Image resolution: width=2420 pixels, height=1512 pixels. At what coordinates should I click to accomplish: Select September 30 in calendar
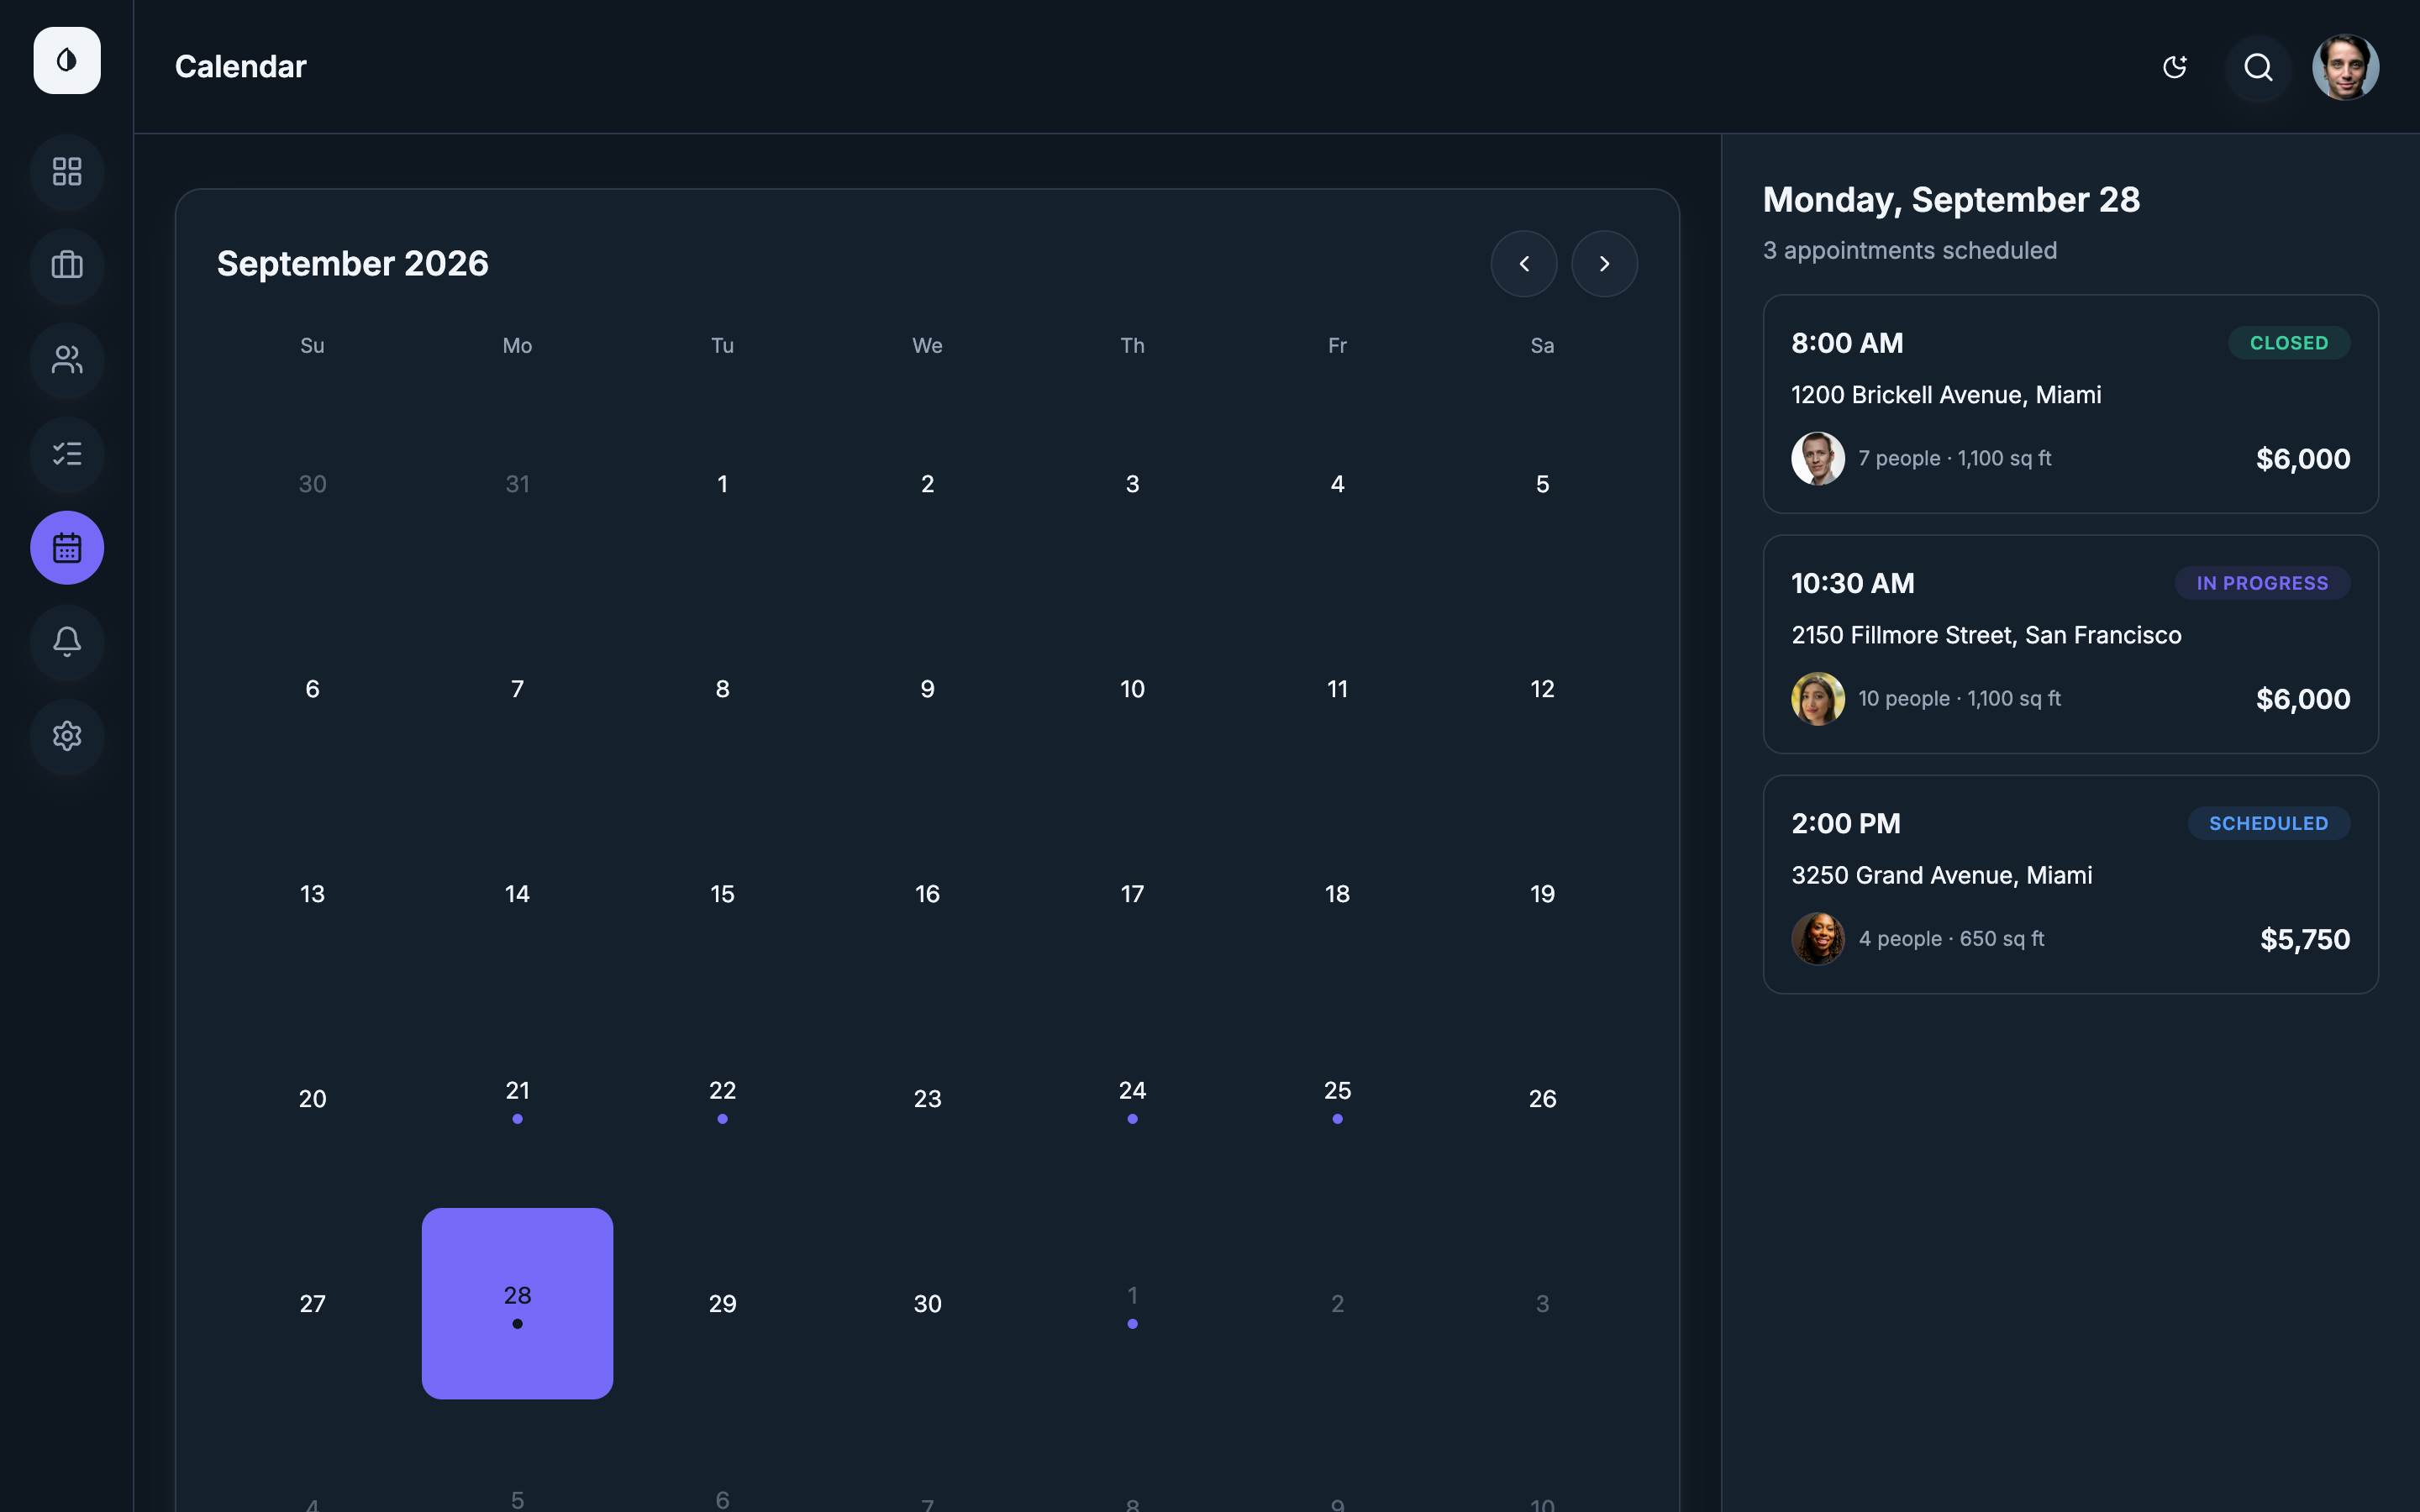pos(927,1303)
